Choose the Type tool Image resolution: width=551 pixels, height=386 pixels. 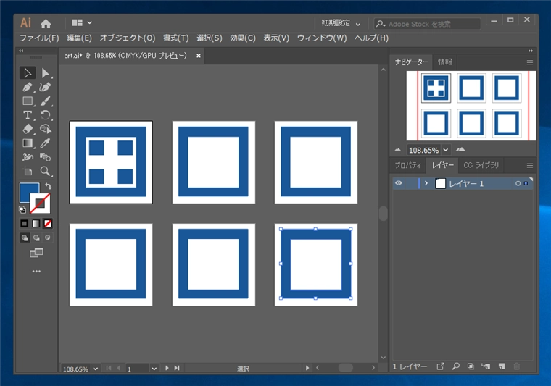tap(28, 115)
